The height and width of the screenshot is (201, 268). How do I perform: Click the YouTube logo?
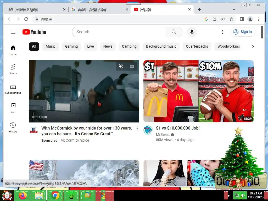click(34, 32)
